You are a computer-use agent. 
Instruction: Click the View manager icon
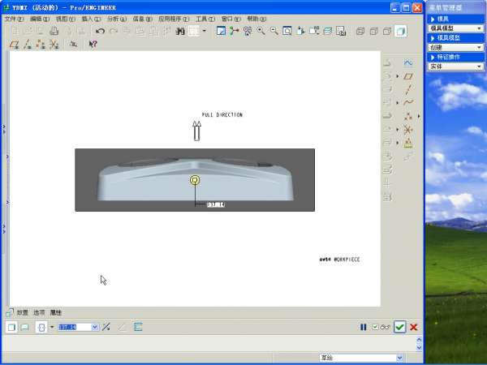[x=341, y=31]
